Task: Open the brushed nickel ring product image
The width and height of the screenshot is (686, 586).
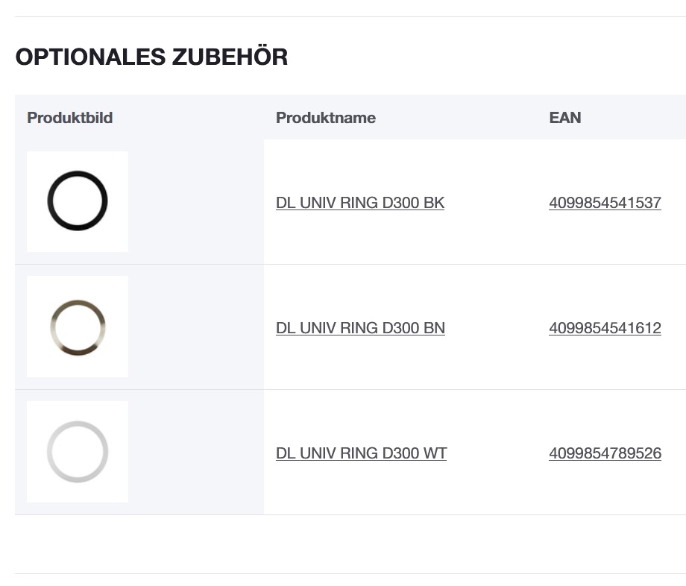Action: (x=78, y=327)
